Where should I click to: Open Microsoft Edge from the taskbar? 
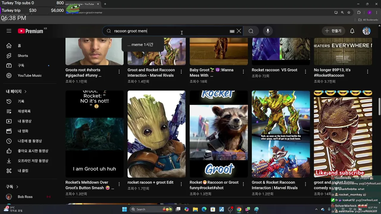[204, 209]
